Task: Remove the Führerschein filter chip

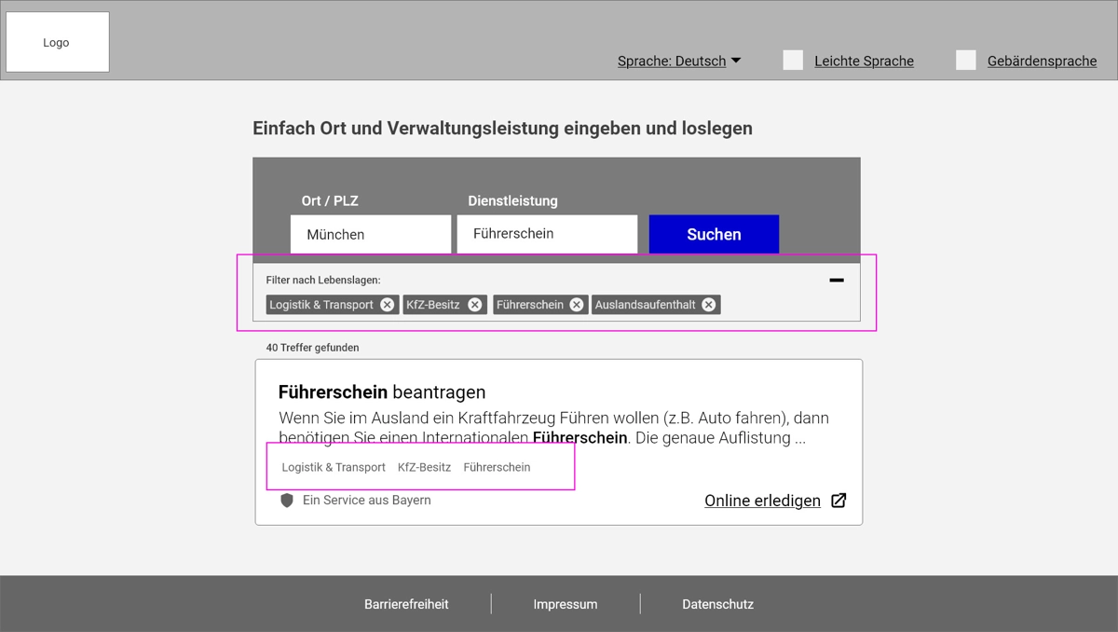Action: [x=577, y=305]
